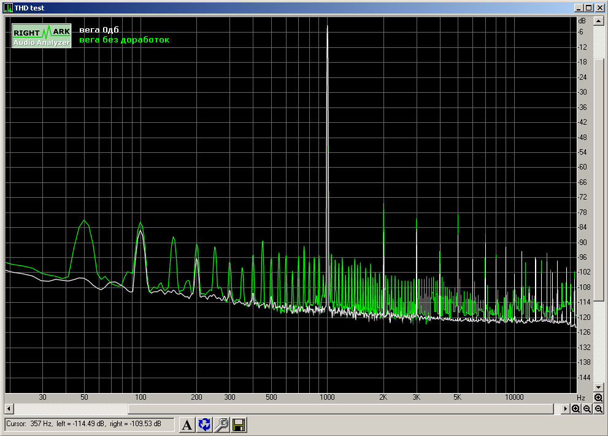Close the THD test window
The image size is (608, 436).
click(599, 8)
